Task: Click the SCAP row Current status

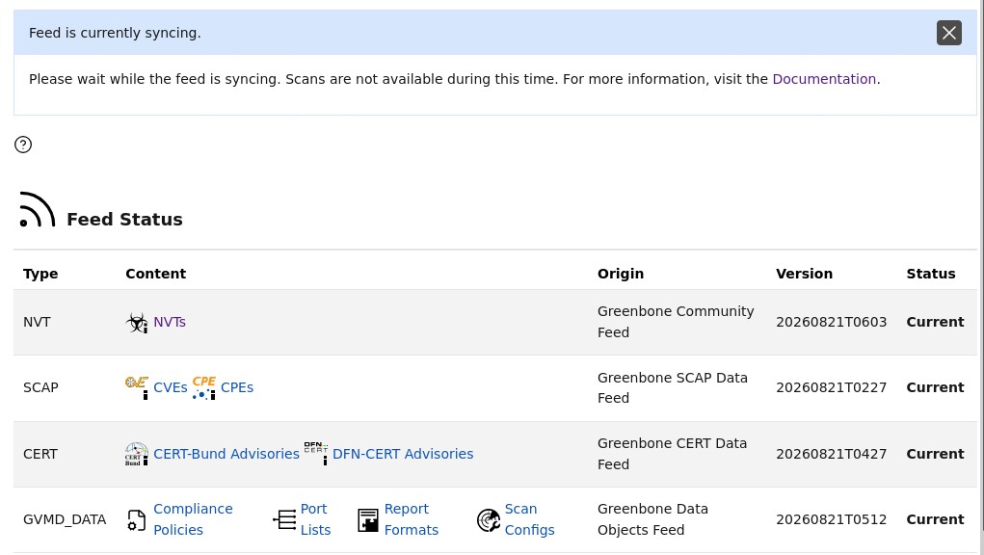Action: point(935,387)
